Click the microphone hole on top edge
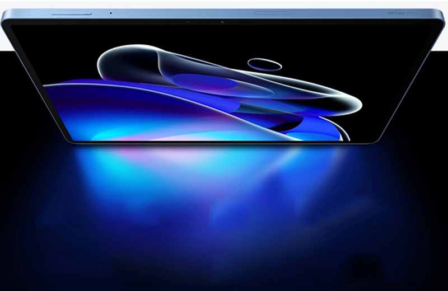 click(x=110, y=12)
